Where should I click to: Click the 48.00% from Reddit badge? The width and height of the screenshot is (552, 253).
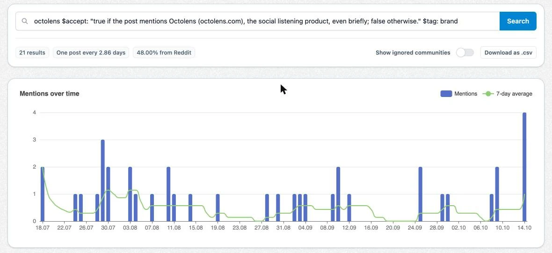coord(164,52)
